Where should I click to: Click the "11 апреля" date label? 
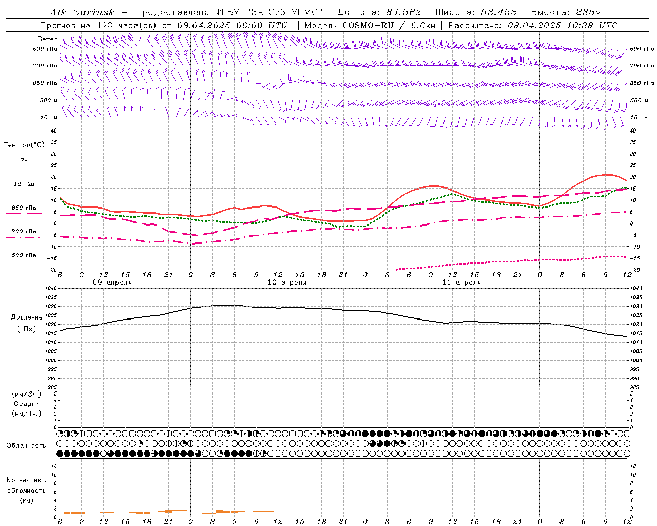[x=461, y=283]
